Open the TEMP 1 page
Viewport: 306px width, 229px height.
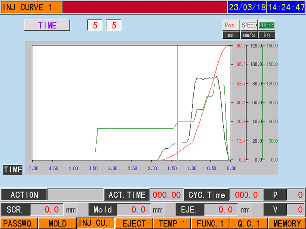[x=172, y=224]
